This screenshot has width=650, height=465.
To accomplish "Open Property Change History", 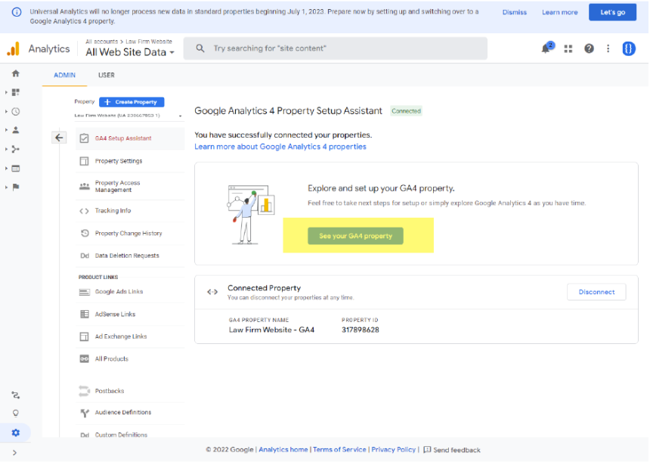I will pos(130,233).
